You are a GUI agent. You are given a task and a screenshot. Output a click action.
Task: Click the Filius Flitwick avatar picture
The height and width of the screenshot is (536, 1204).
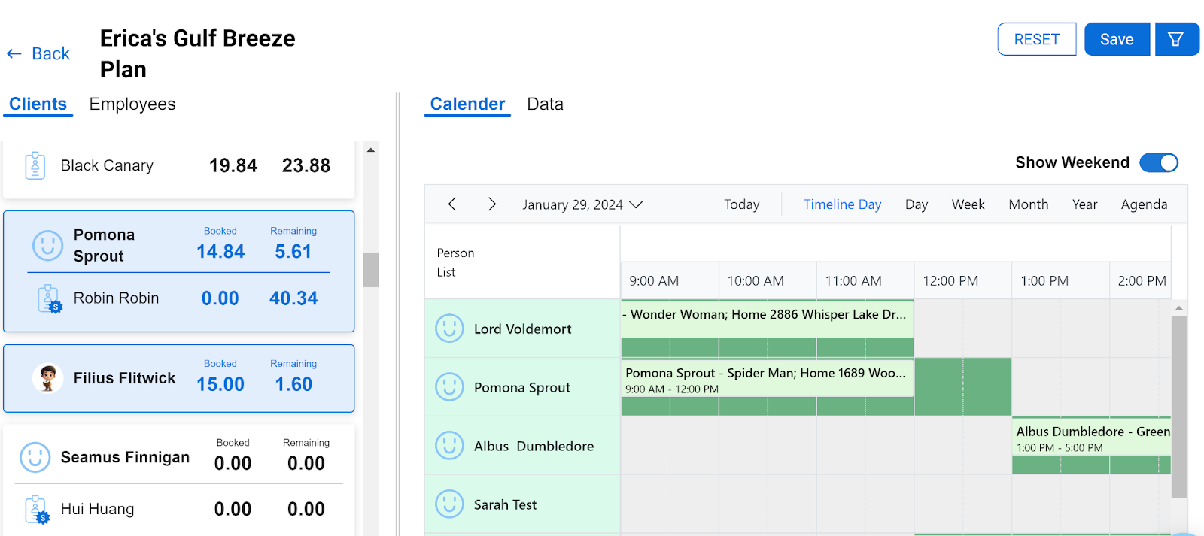click(47, 377)
